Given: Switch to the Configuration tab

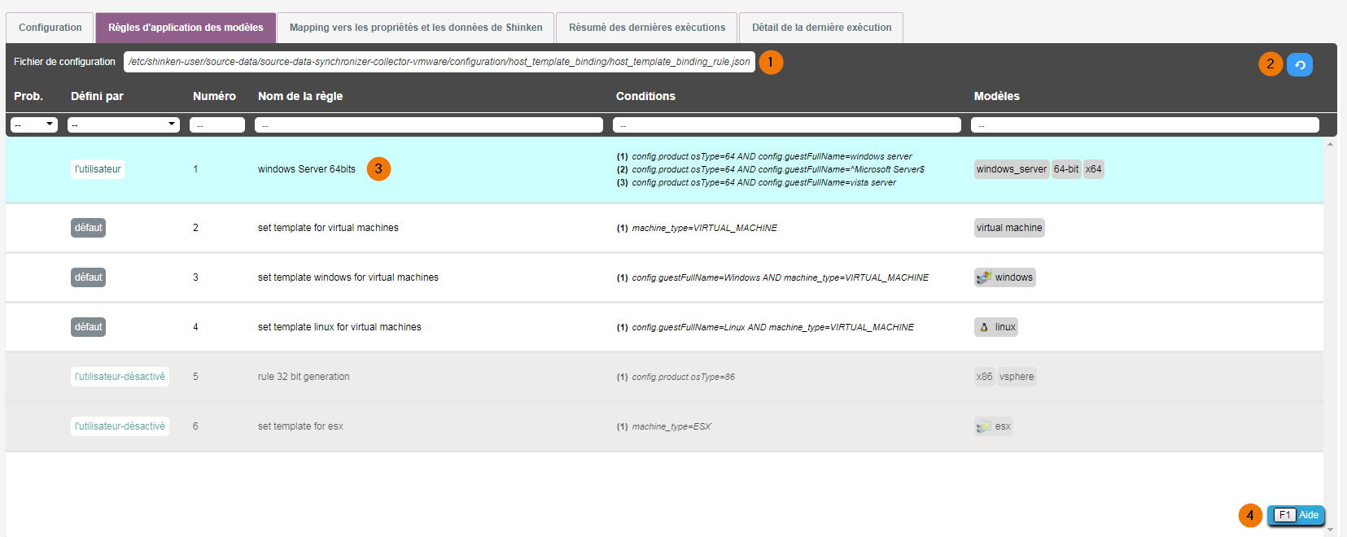Looking at the screenshot, I should [50, 28].
